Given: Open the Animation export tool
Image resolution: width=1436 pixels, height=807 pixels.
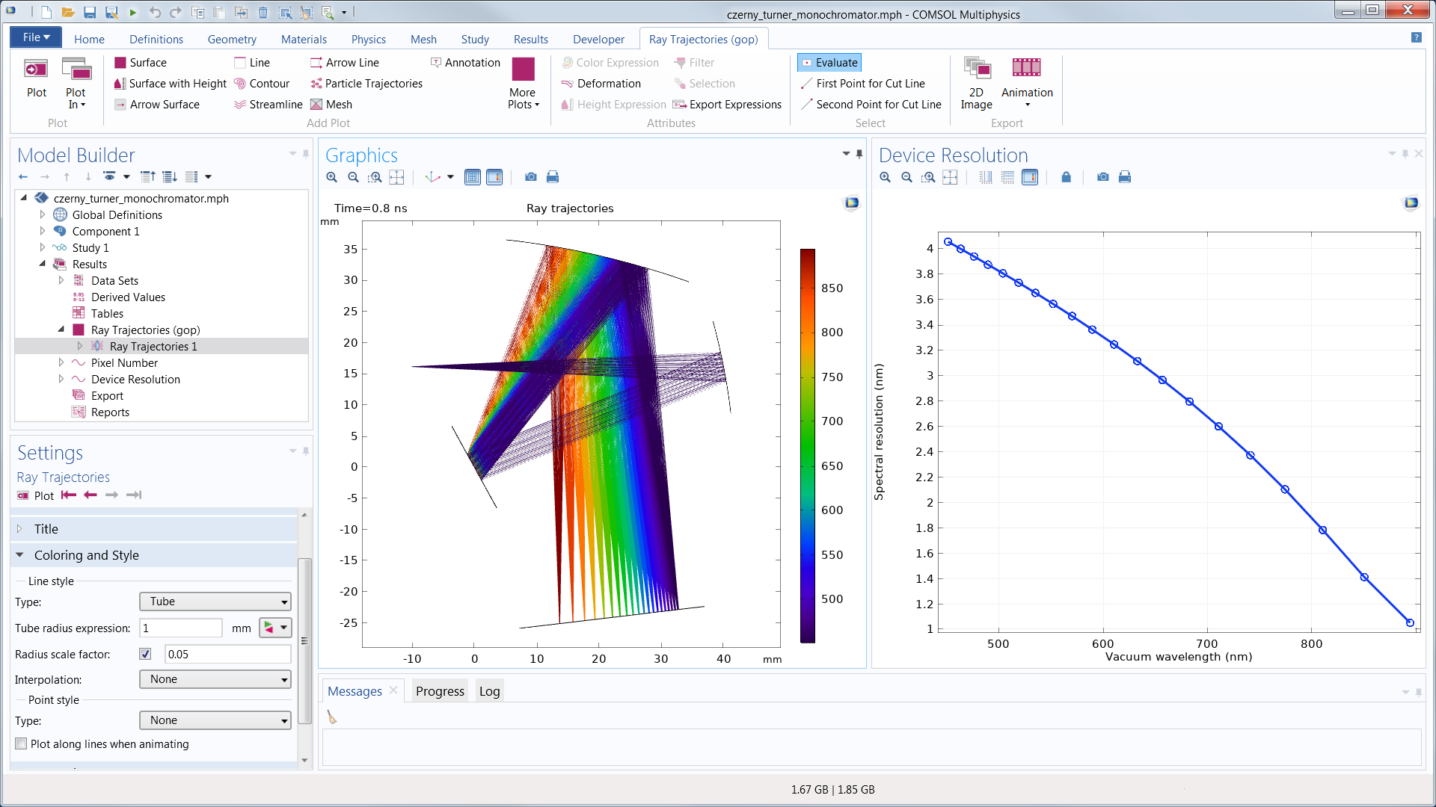Looking at the screenshot, I should coord(1027,82).
